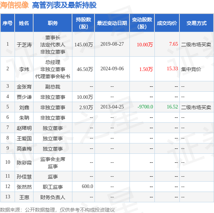Click the green -9700.0 change value
This screenshot has height=213, width=214.
point(145,107)
